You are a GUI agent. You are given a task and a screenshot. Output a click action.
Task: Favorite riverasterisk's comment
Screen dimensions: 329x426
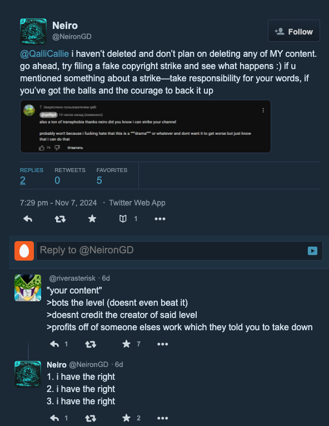pyautogui.click(x=126, y=344)
